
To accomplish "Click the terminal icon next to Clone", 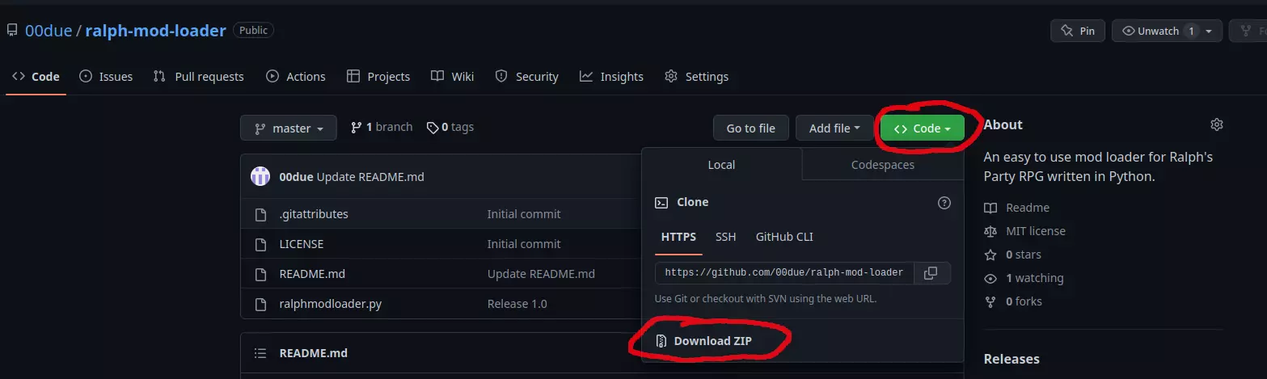I will click(x=661, y=203).
